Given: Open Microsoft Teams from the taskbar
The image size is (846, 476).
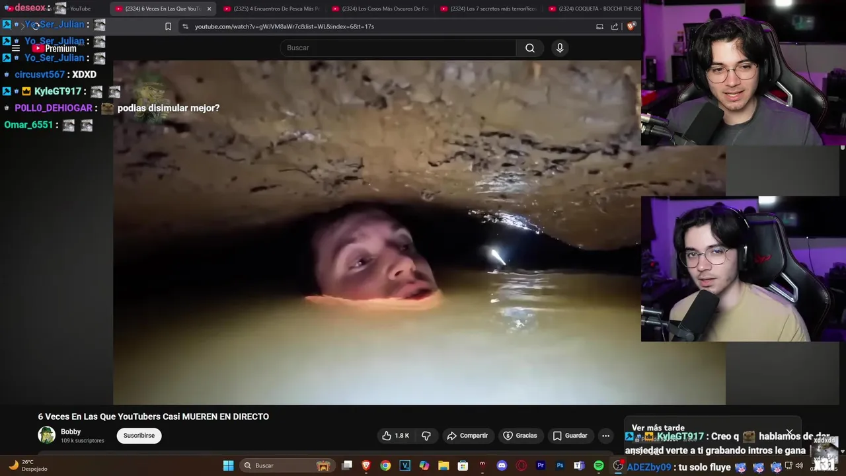Looking at the screenshot, I should pos(579,465).
